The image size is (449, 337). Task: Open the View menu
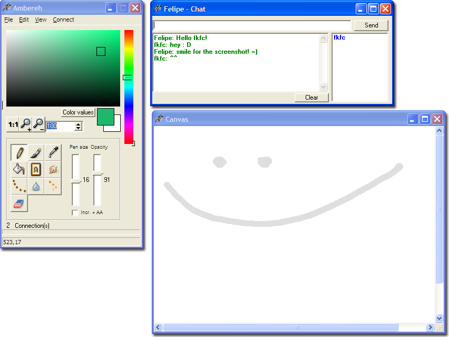(x=41, y=20)
